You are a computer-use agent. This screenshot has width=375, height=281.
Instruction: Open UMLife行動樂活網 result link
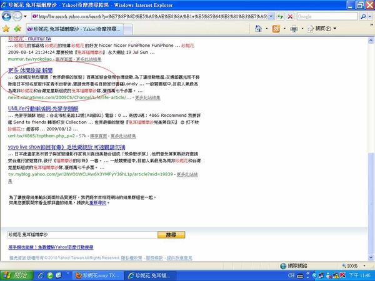click(43, 109)
